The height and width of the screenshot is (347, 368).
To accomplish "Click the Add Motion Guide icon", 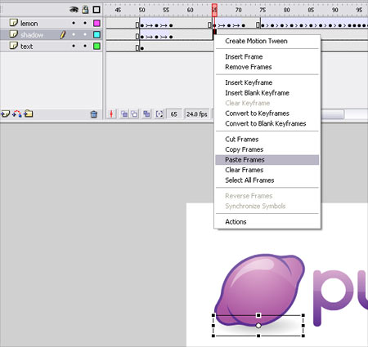I will click(17, 113).
